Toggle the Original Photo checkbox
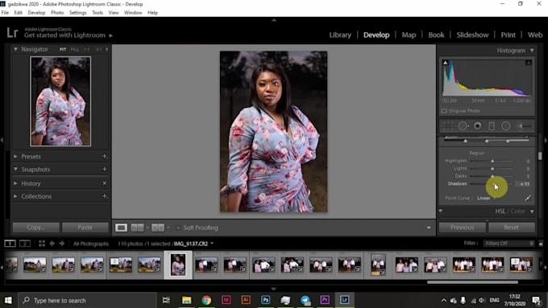 (x=444, y=111)
